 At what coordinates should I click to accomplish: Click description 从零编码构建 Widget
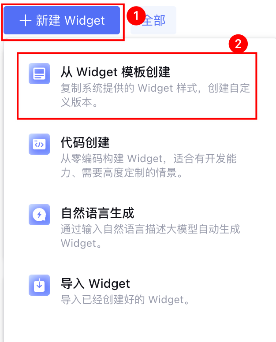tap(112, 159)
